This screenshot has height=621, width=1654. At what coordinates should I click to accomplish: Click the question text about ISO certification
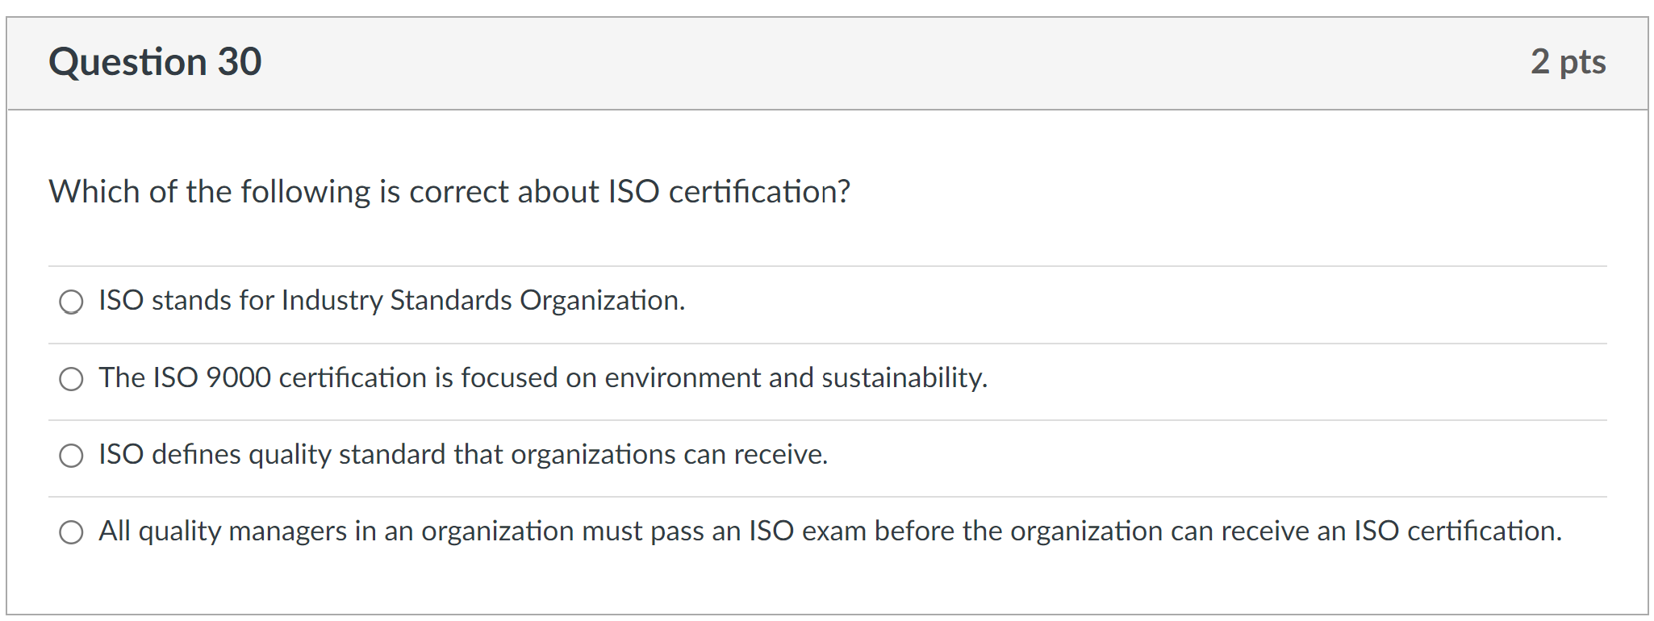[x=449, y=192]
